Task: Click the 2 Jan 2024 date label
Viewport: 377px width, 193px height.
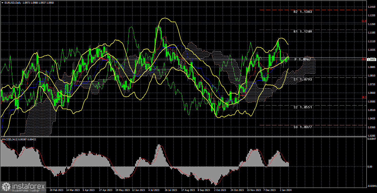Action: (286, 190)
